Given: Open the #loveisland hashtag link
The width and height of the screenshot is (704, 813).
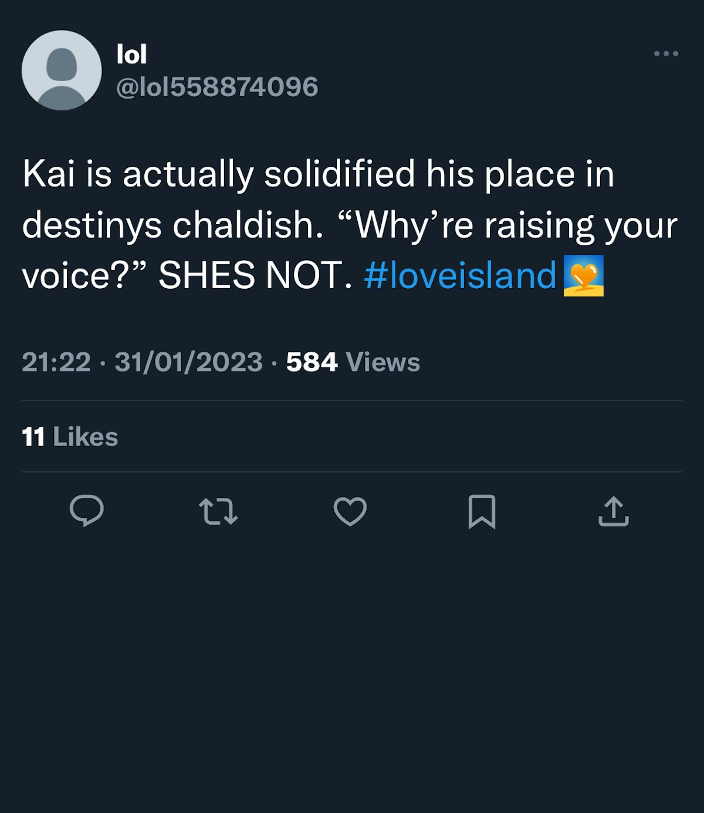Looking at the screenshot, I should [459, 275].
